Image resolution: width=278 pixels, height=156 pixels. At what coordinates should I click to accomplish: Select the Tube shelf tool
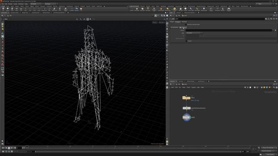tap(12, 9)
